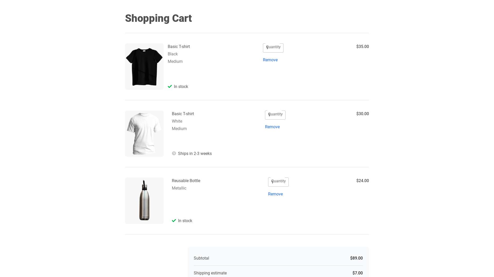Remove the Reusable Bottle from cart

click(x=275, y=194)
